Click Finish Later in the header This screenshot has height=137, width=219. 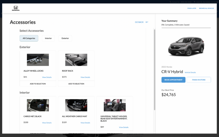click(x=192, y=8)
